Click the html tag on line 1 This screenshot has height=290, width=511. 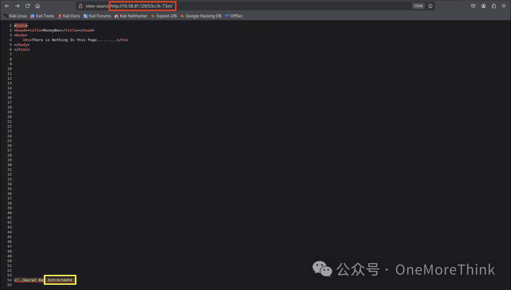pos(21,25)
